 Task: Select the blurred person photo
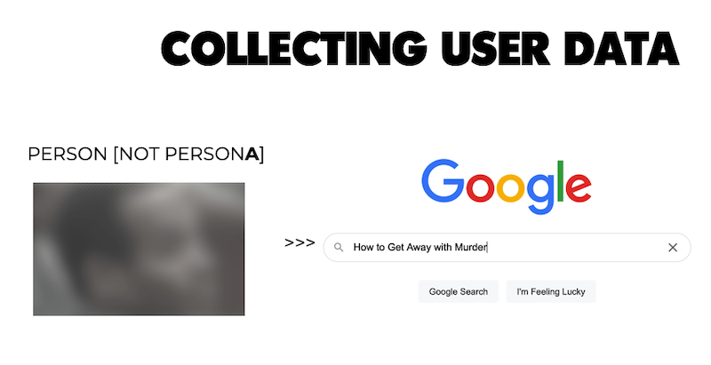coord(139,249)
